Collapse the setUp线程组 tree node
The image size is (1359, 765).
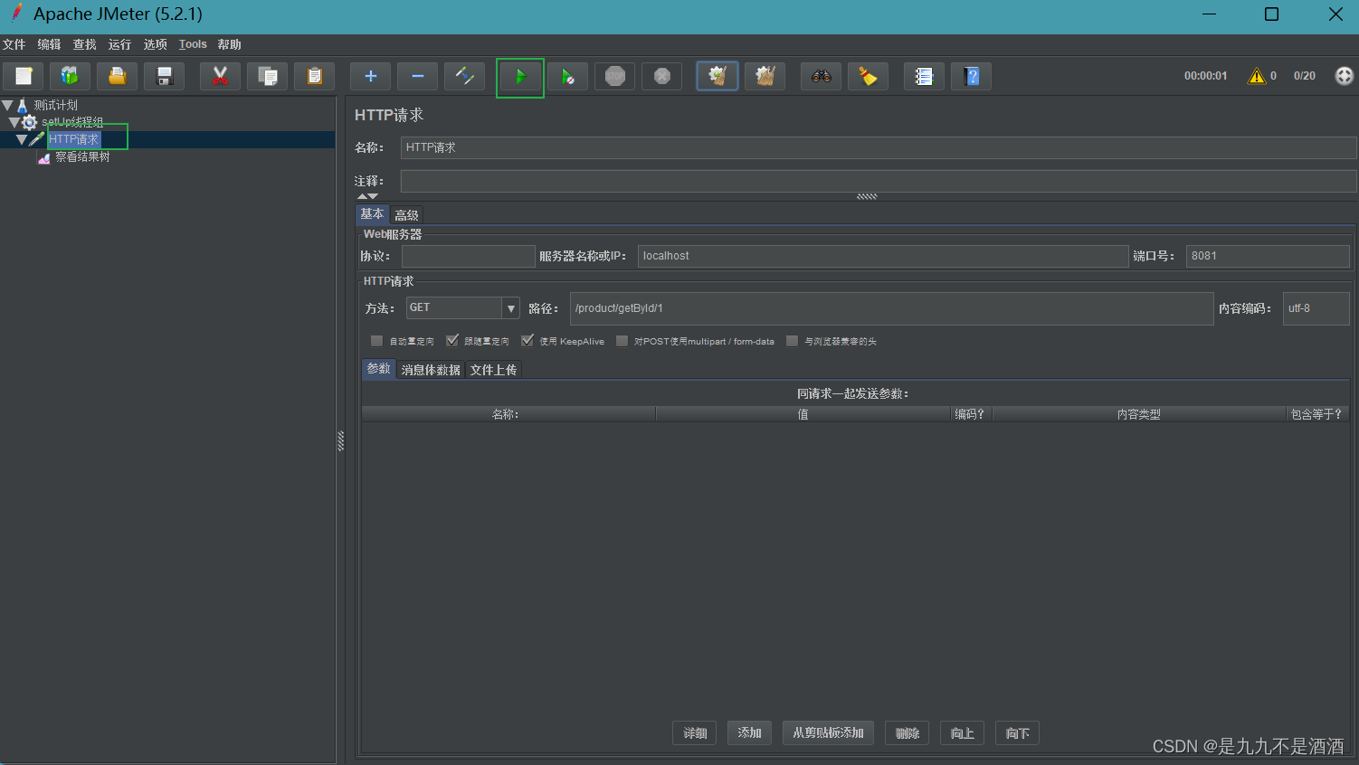click(x=14, y=122)
